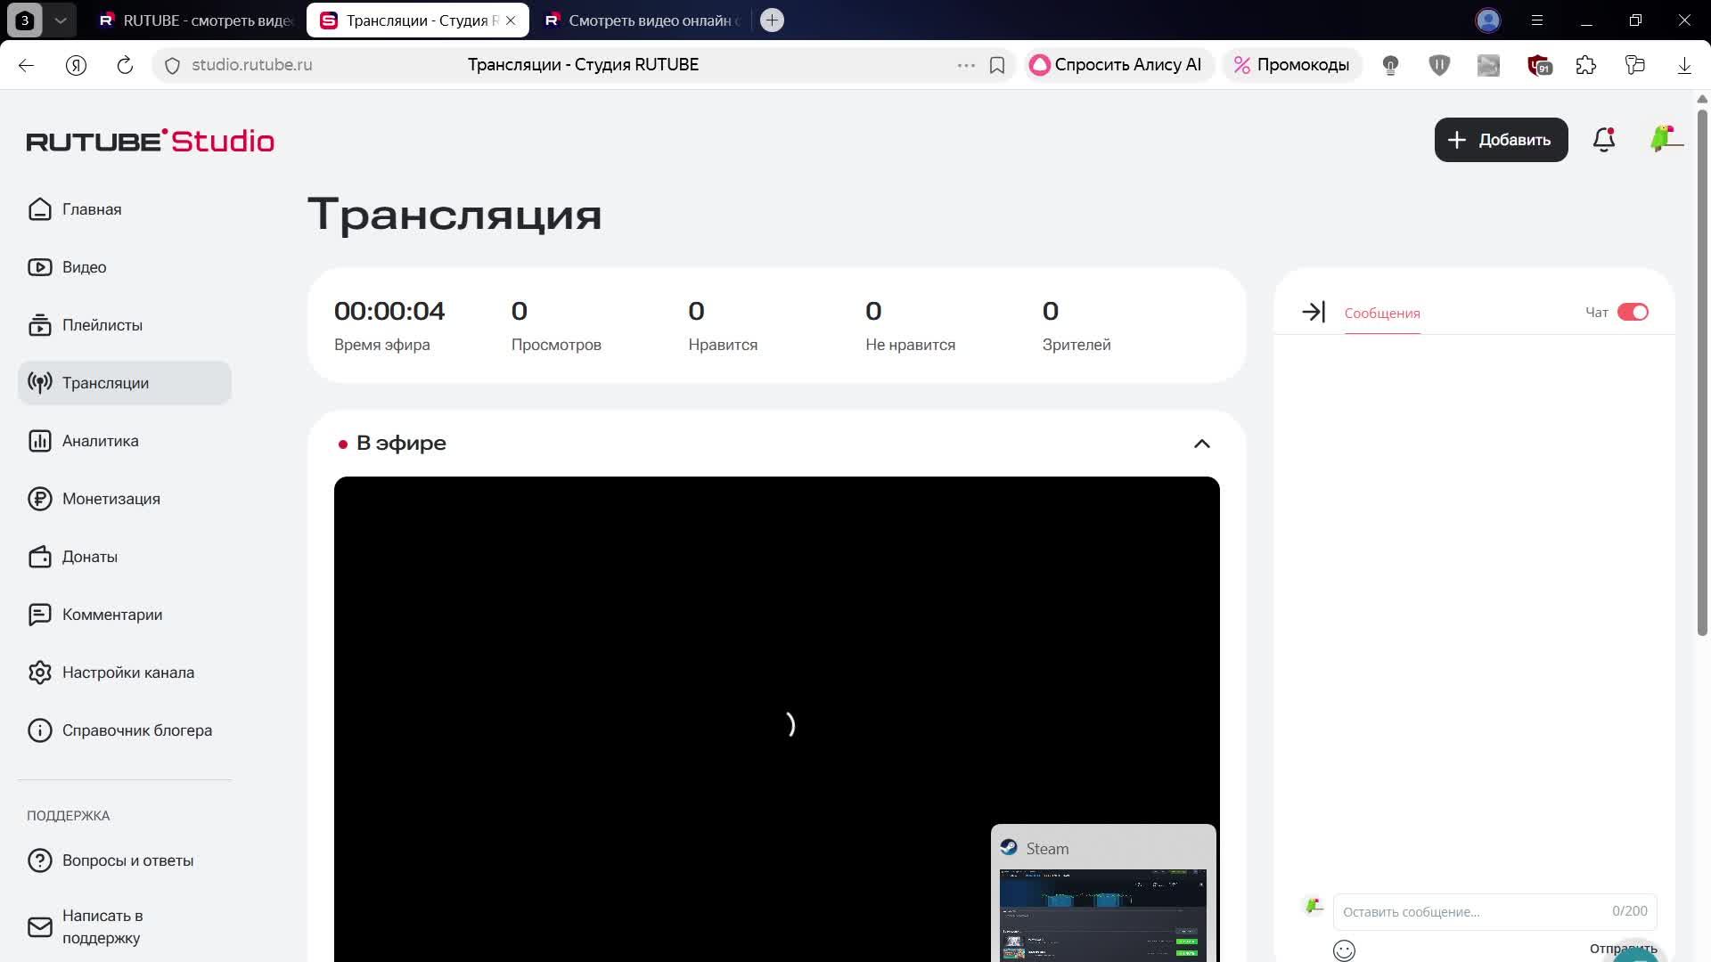Switch to the Сообщения tab

pos(1381,314)
